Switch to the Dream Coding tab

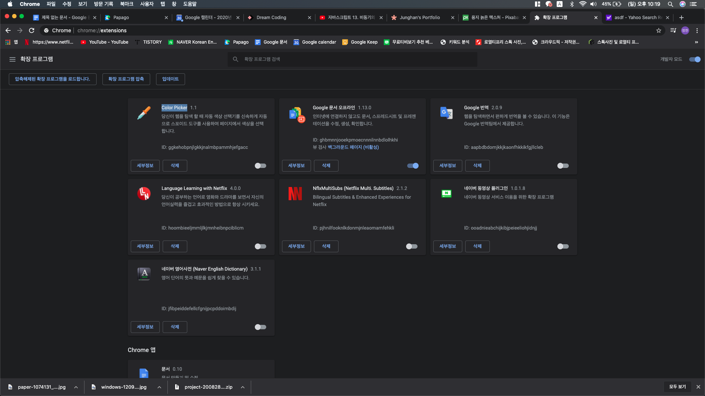pos(271,18)
